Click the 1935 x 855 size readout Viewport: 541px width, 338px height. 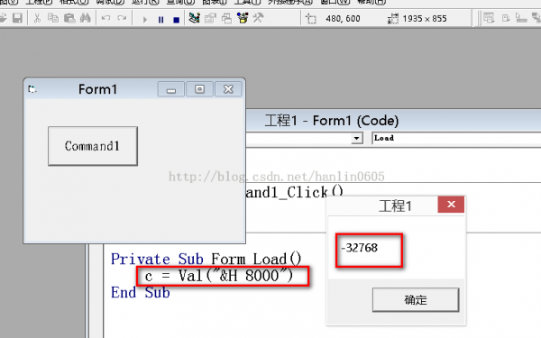(425, 19)
